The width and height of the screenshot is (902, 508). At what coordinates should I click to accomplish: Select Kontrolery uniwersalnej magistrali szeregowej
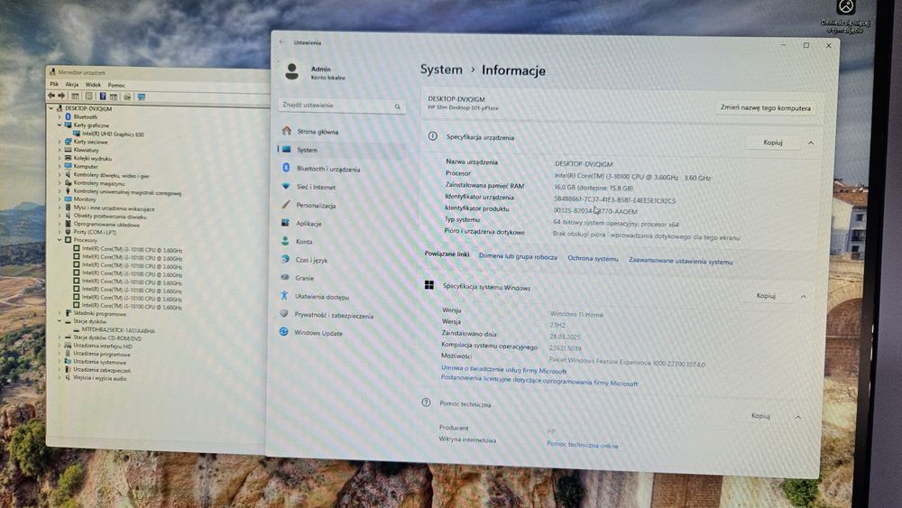point(127,192)
